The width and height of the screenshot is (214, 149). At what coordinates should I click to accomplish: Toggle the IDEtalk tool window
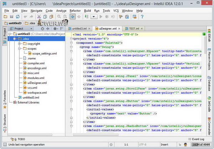click(209, 36)
